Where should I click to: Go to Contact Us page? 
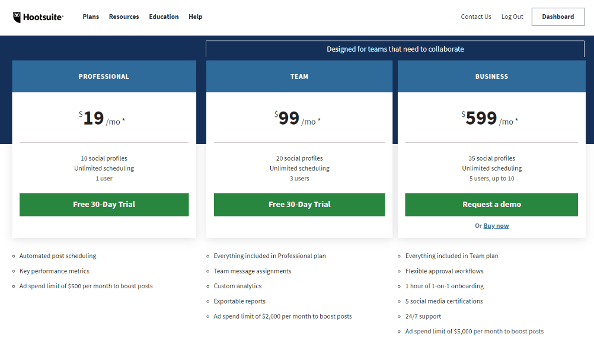pyautogui.click(x=476, y=17)
